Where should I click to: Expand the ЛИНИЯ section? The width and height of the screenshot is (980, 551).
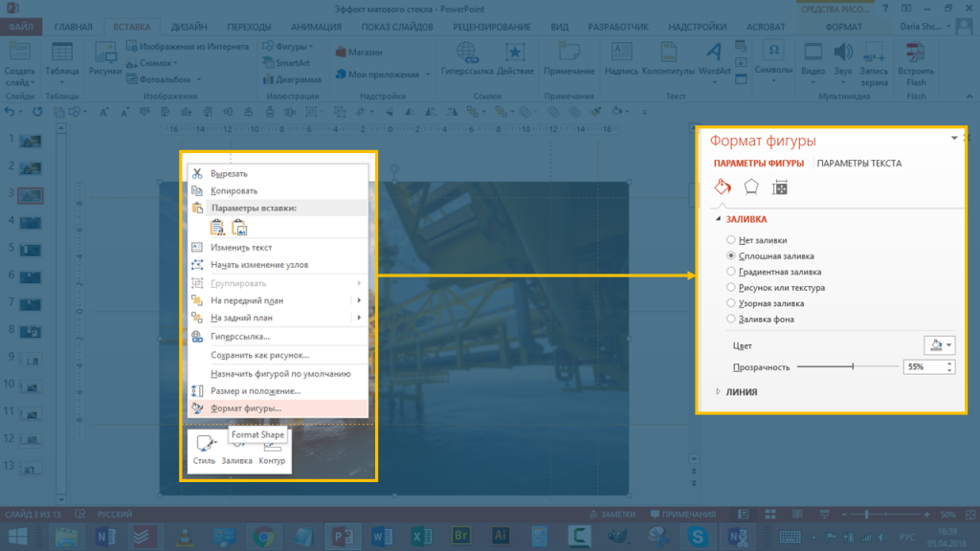click(x=742, y=391)
